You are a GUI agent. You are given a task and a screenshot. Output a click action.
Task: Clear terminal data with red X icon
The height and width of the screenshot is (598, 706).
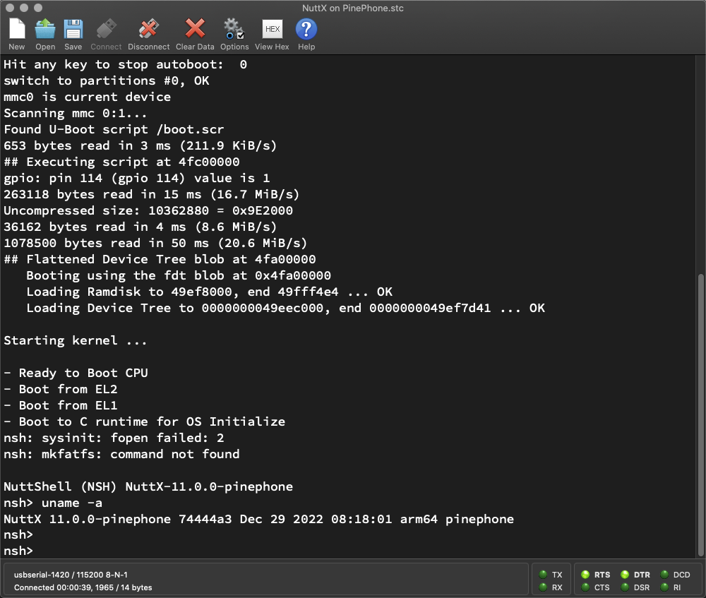(x=195, y=30)
